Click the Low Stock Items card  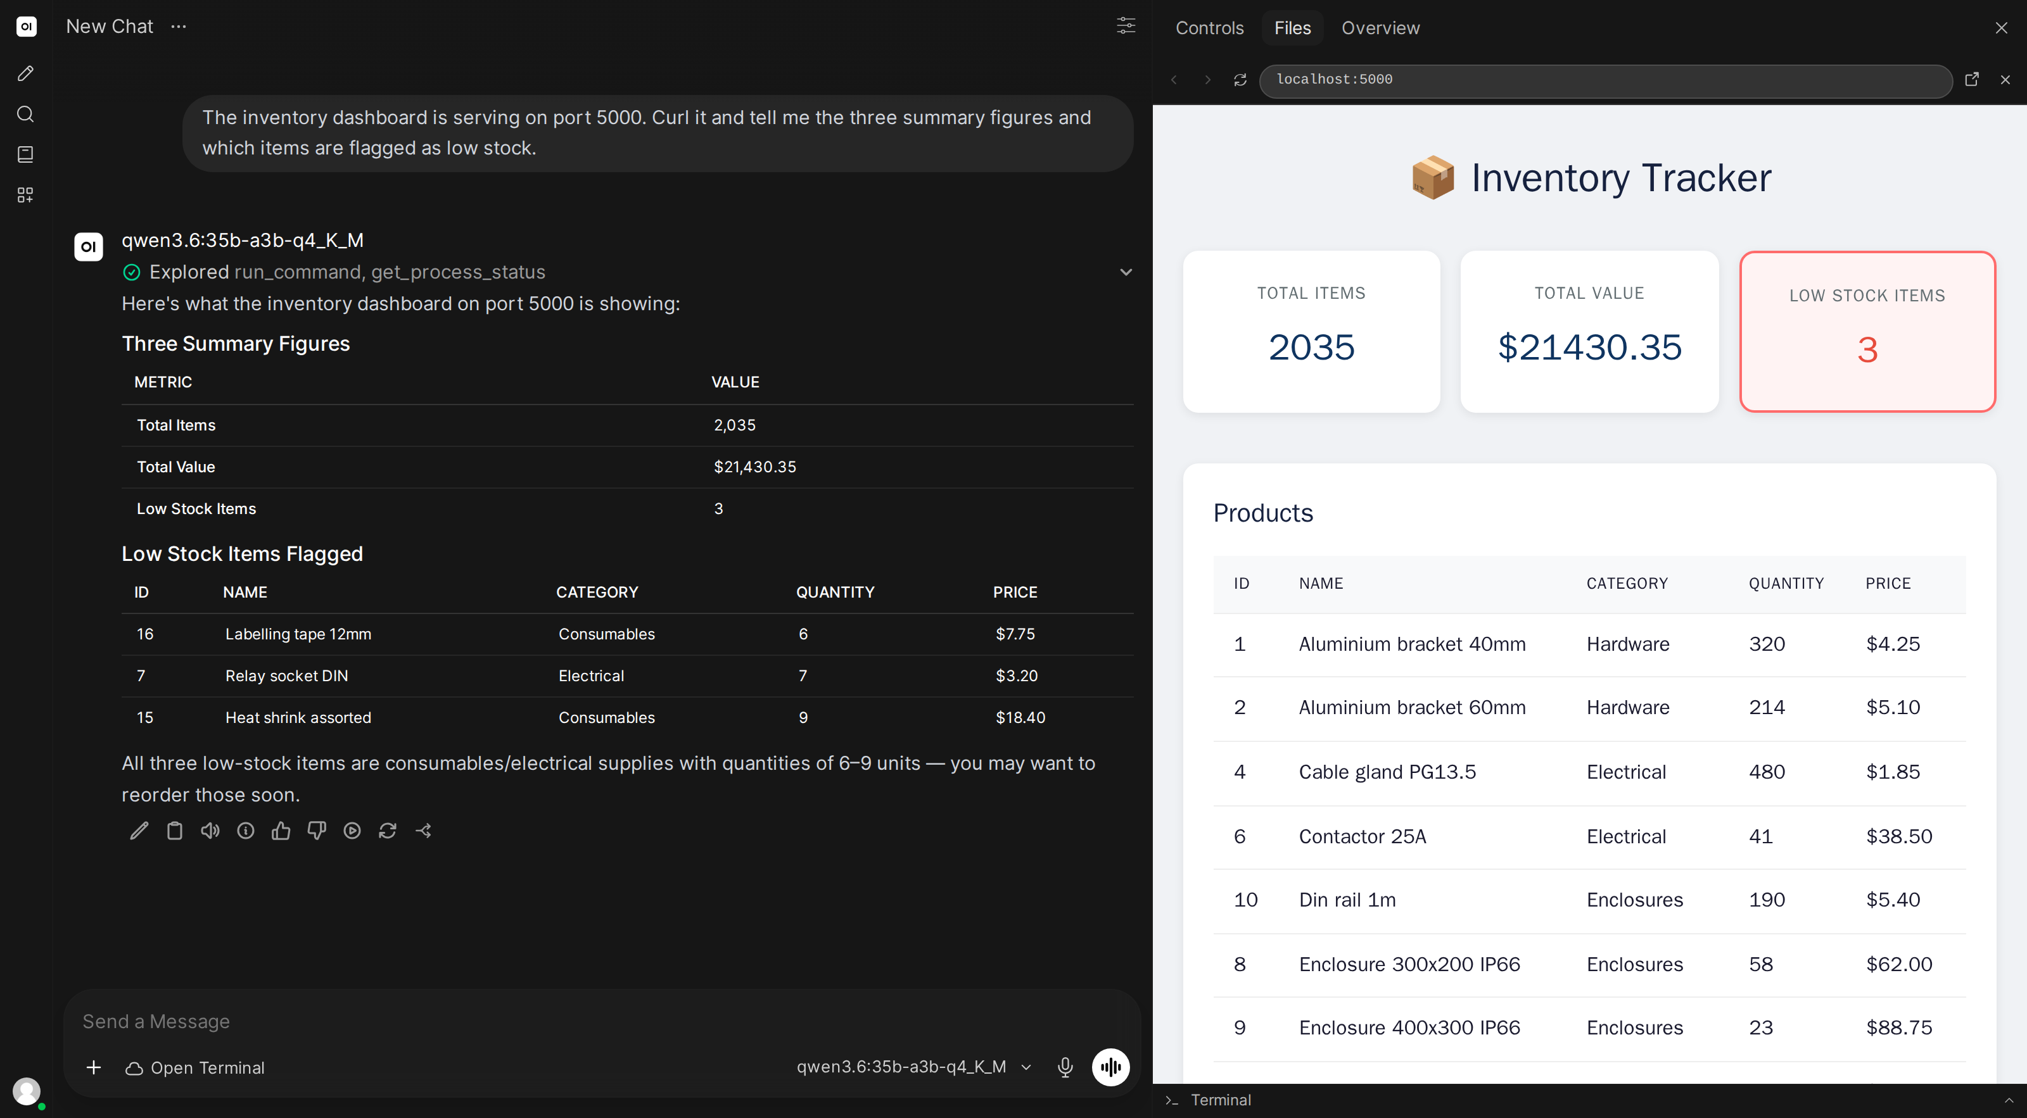pyautogui.click(x=1867, y=331)
